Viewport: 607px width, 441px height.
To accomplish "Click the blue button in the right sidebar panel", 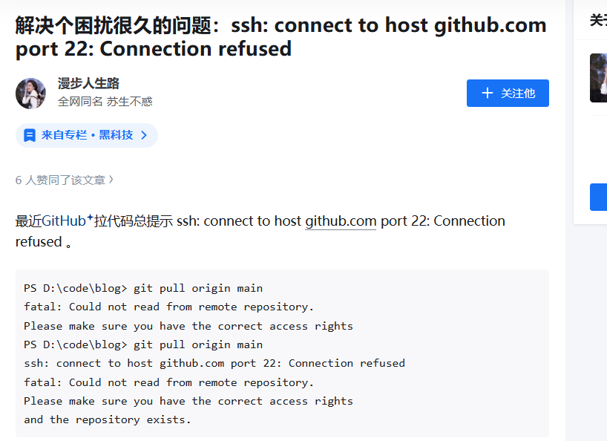I will click(x=599, y=197).
